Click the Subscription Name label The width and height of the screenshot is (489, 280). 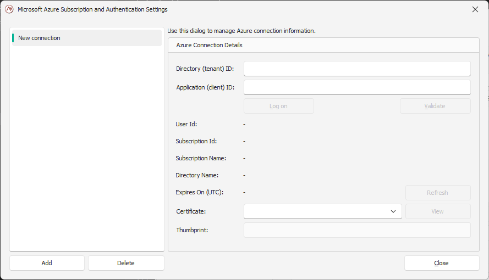click(x=201, y=158)
